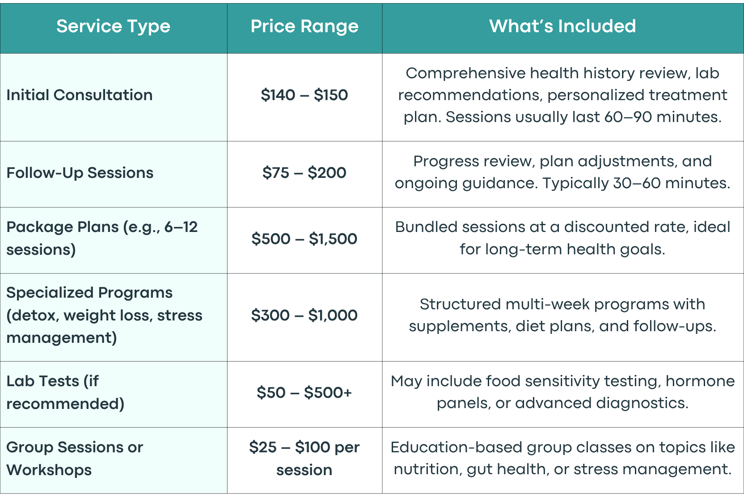The width and height of the screenshot is (744, 497).
Task: Click the What's Included header cell
Action: click(x=563, y=28)
